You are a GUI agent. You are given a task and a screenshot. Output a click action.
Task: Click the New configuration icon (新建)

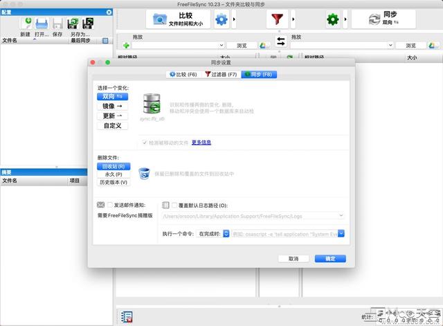tap(26, 24)
